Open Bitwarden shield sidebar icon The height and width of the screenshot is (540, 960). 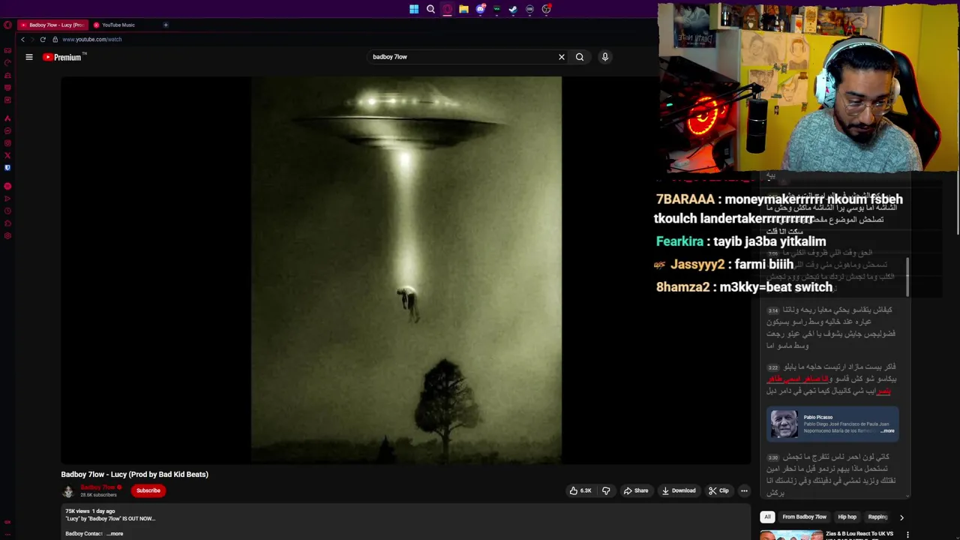click(x=7, y=168)
